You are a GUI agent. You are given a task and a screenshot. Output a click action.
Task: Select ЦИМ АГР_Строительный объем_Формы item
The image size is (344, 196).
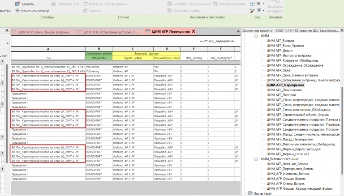pyautogui.click(x=298, y=115)
